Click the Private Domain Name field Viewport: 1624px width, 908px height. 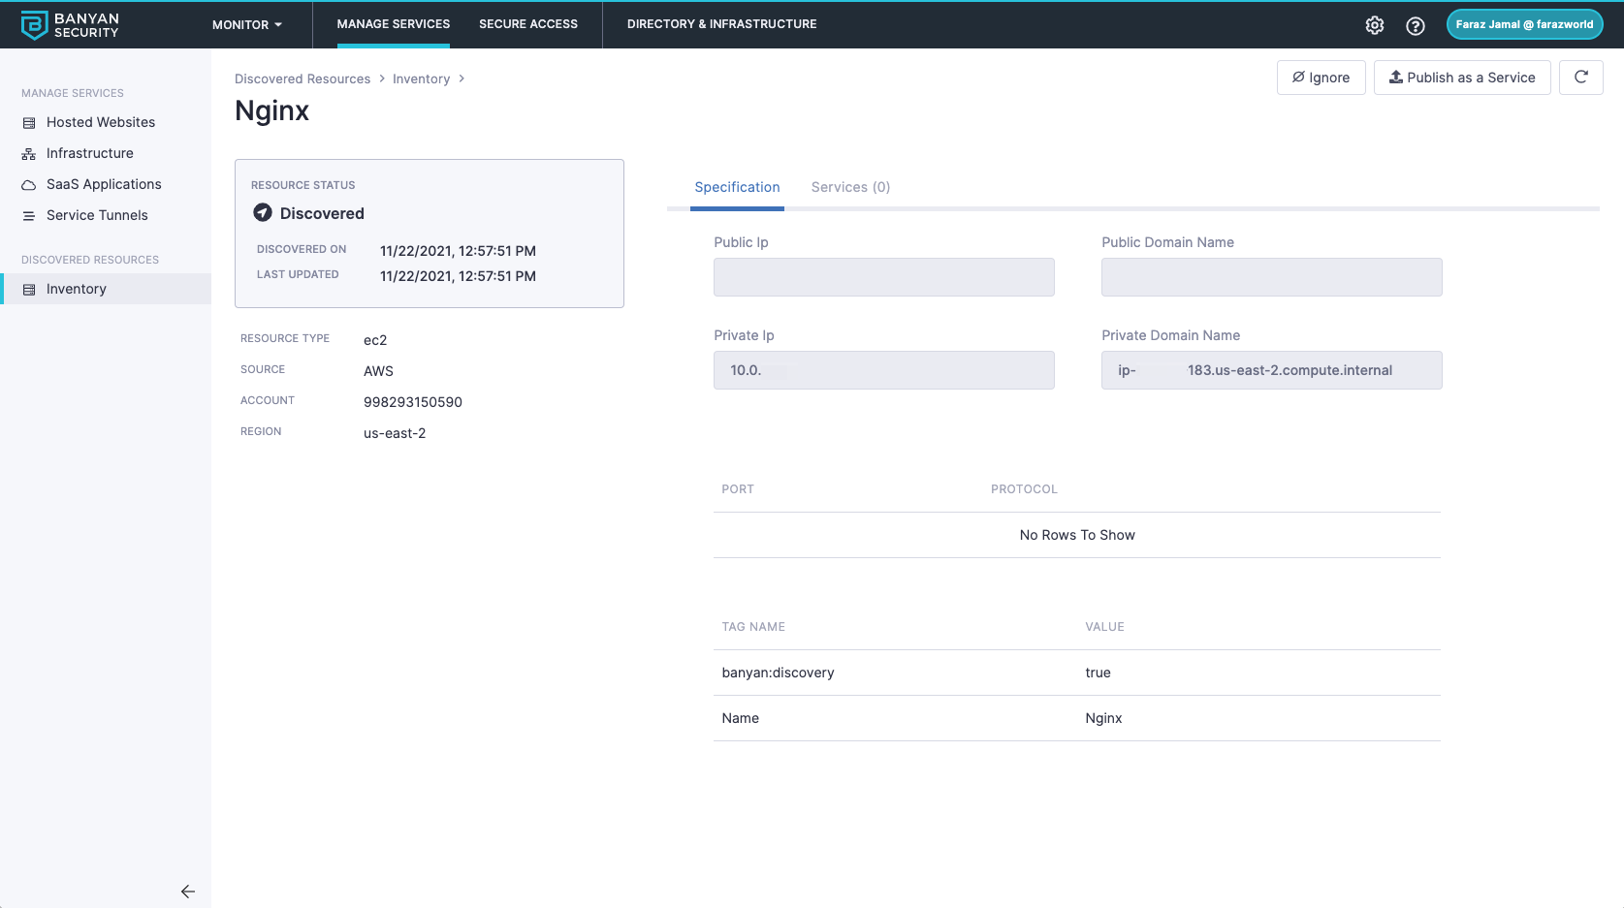click(x=1272, y=370)
